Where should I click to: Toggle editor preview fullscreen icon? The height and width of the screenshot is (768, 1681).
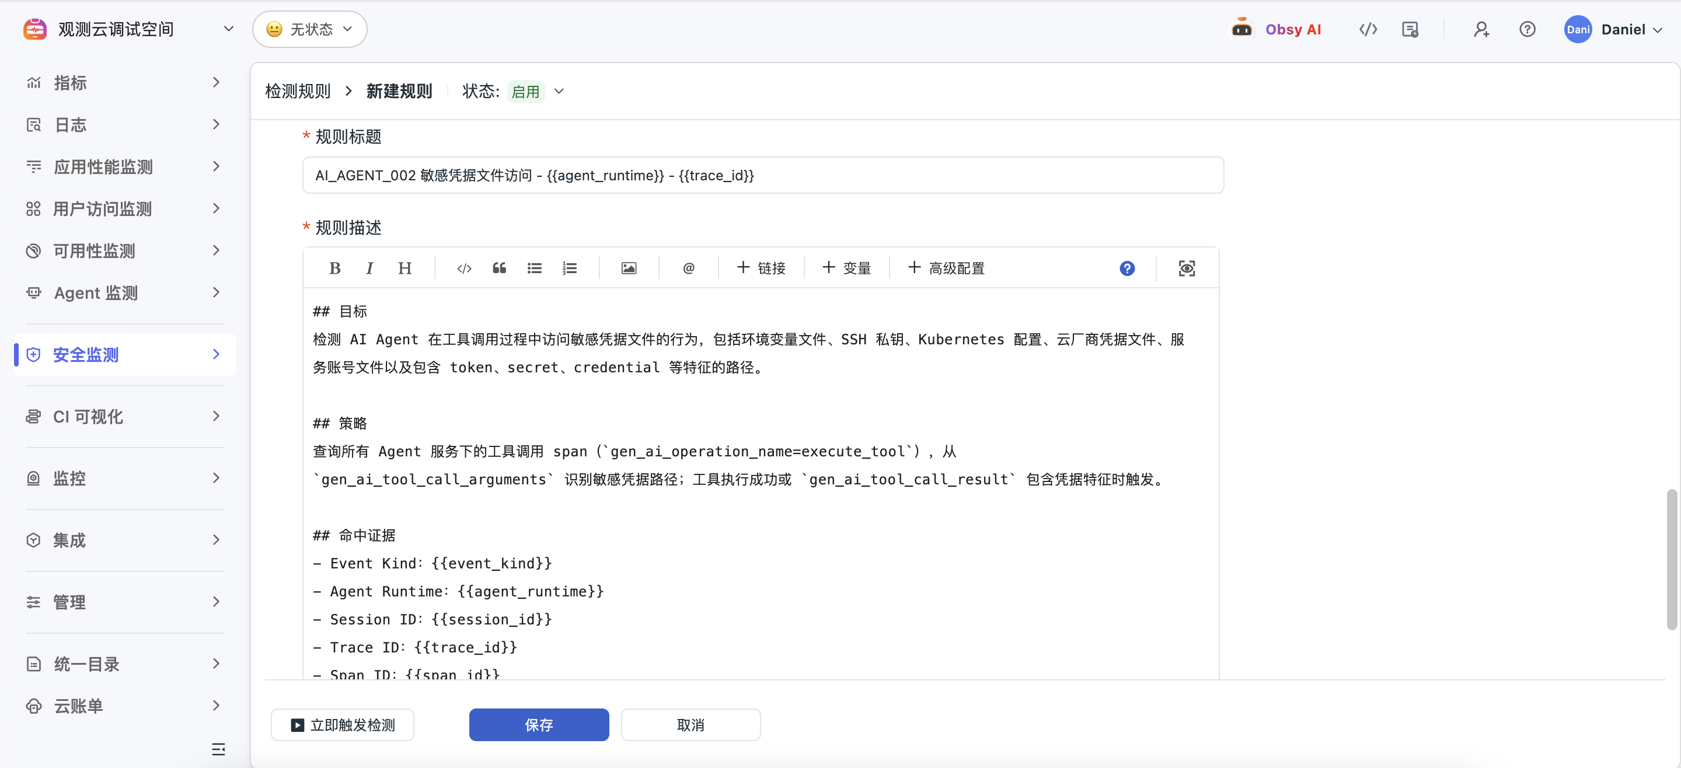tap(1187, 268)
